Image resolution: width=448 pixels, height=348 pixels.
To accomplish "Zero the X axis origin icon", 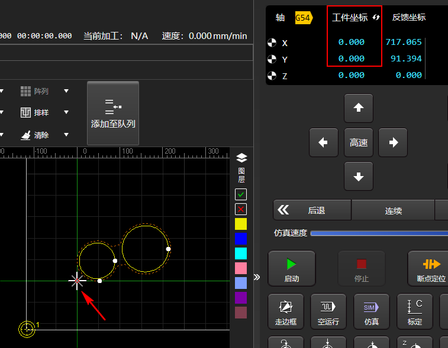I will (272, 43).
